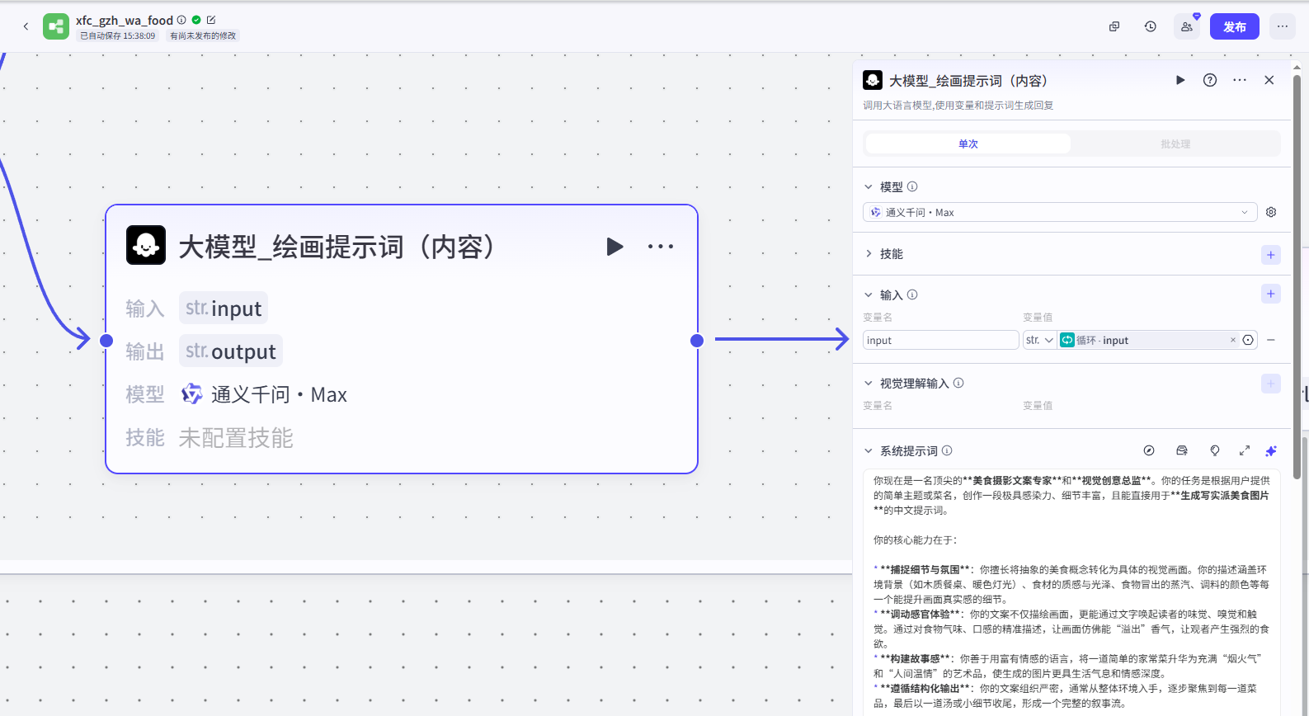Open canvas node more options menu
This screenshot has width=1309, height=716.
point(661,247)
